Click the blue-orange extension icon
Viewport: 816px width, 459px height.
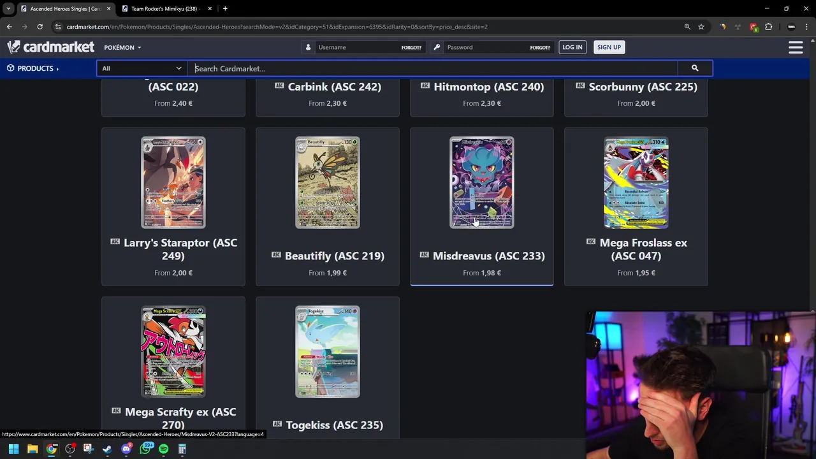(x=722, y=27)
